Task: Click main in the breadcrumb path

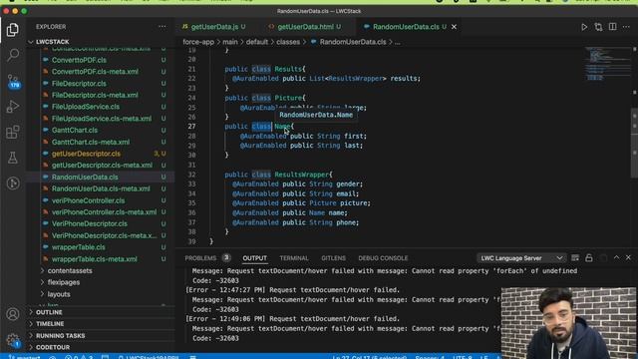Action: 230,42
